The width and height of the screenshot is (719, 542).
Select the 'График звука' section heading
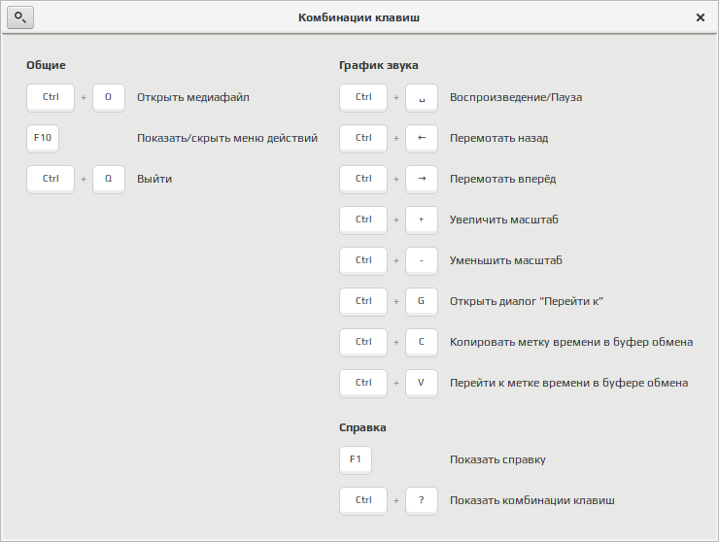pos(378,65)
